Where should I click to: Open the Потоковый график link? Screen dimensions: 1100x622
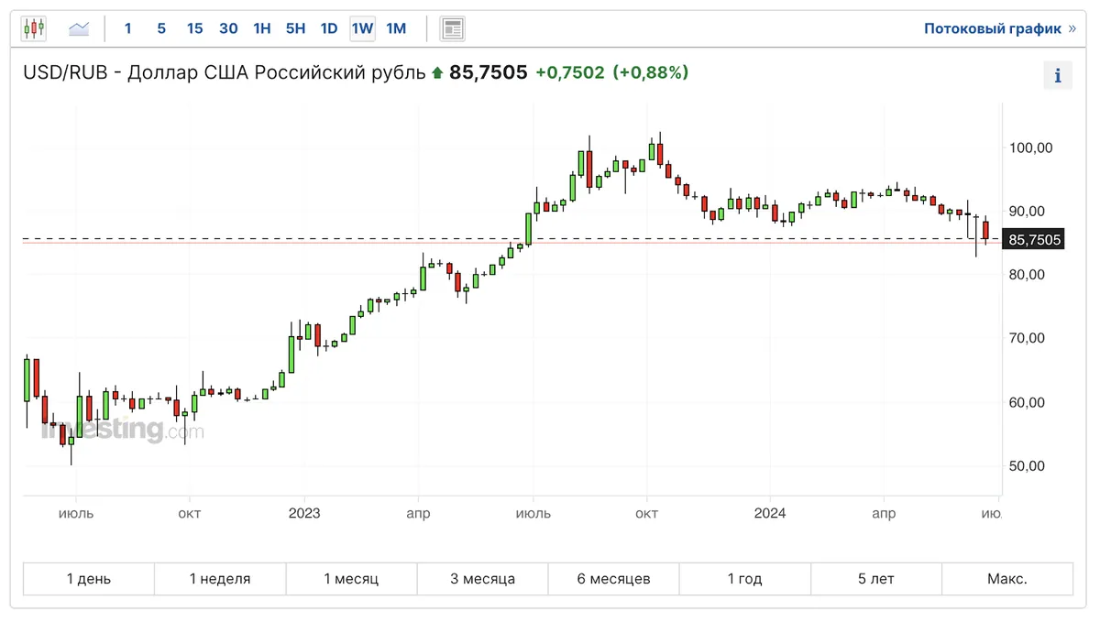point(992,28)
